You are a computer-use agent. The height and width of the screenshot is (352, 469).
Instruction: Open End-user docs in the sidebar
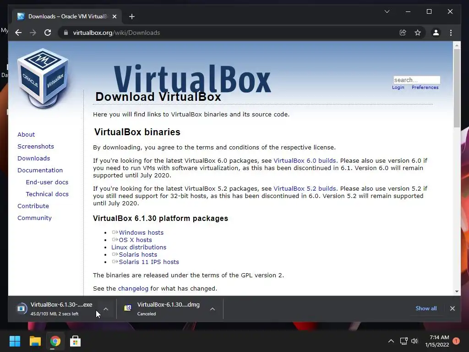click(x=47, y=182)
